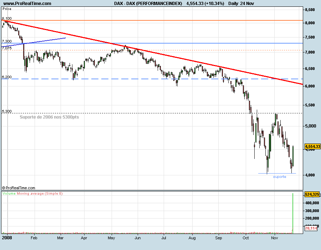
Task: Click the Jul month label
Action: point(164,238)
